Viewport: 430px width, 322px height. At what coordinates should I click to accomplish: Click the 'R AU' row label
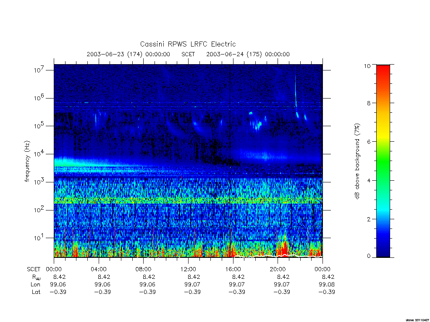click(37, 277)
